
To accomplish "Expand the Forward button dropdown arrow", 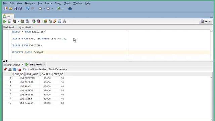I will (52, 9).
